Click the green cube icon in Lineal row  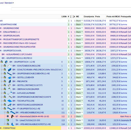8,120
